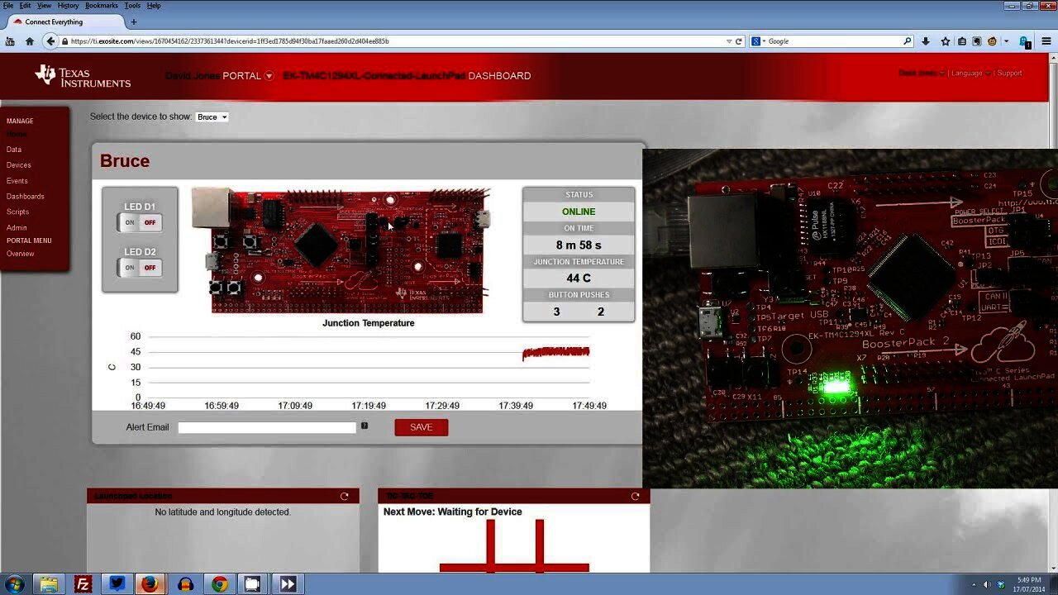Open Devices in Manage sidebar

(19, 165)
